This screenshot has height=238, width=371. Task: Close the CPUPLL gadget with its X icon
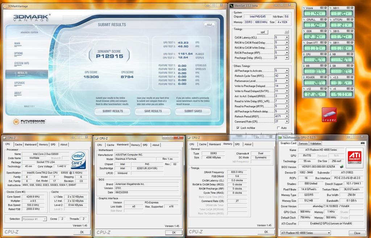click(x=325, y=20)
